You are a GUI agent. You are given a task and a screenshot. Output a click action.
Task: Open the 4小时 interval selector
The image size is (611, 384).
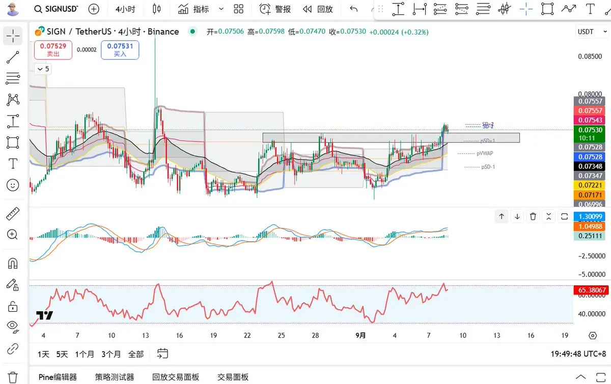click(x=125, y=9)
